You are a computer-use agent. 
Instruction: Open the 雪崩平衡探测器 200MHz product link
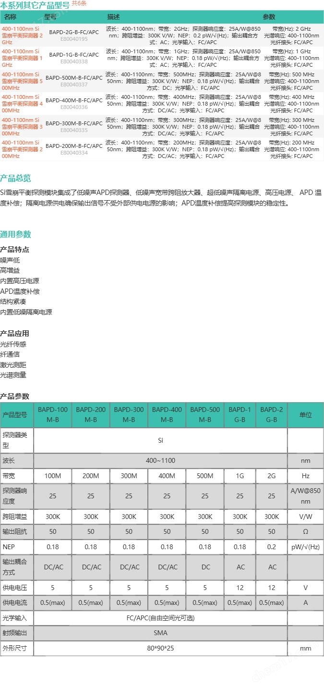tap(22, 149)
